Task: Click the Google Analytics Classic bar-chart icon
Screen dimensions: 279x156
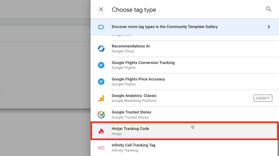Action: (101, 98)
